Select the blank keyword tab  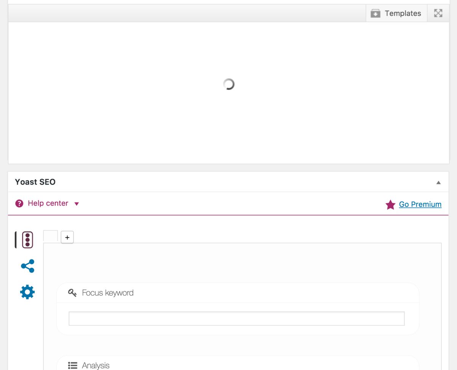pos(51,236)
